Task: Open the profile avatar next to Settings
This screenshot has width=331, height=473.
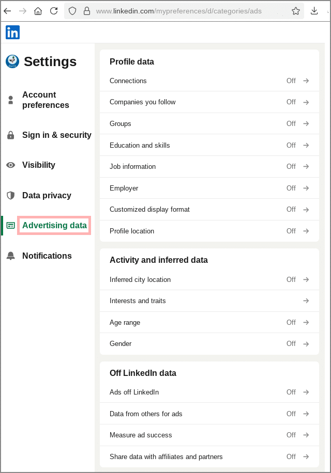Action: [12, 61]
